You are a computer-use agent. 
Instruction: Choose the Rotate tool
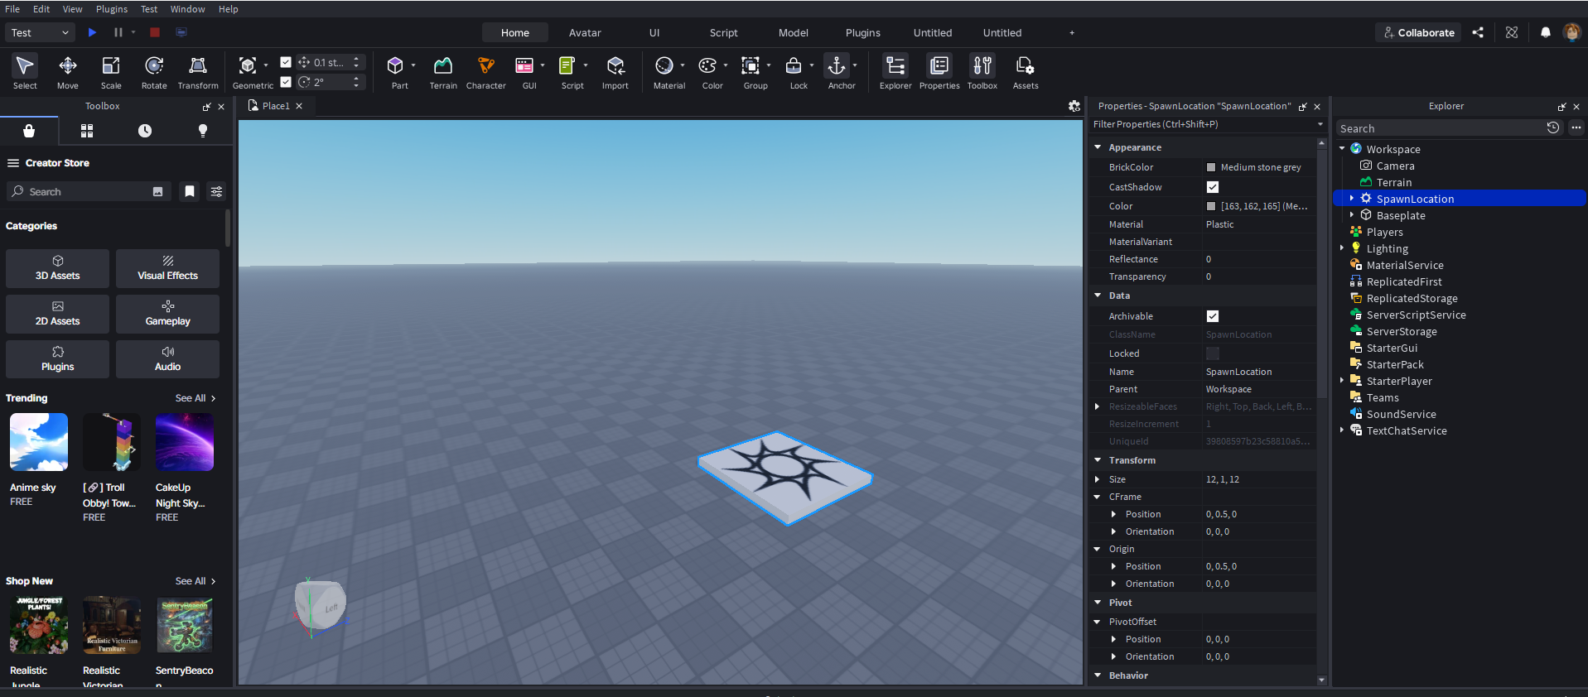154,72
